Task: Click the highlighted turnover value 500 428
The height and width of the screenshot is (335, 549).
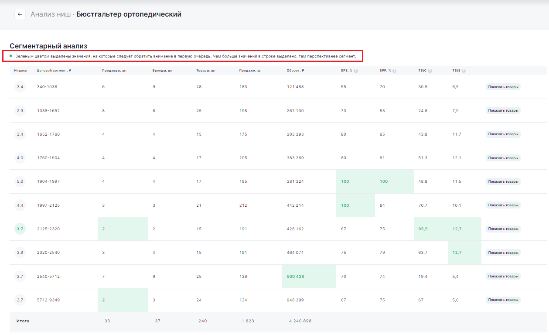Action: (x=296, y=276)
